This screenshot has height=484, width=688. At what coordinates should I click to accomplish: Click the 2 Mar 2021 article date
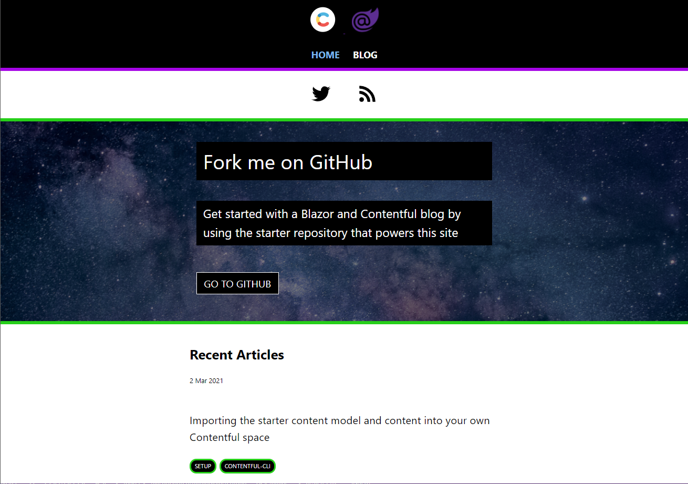(x=206, y=380)
